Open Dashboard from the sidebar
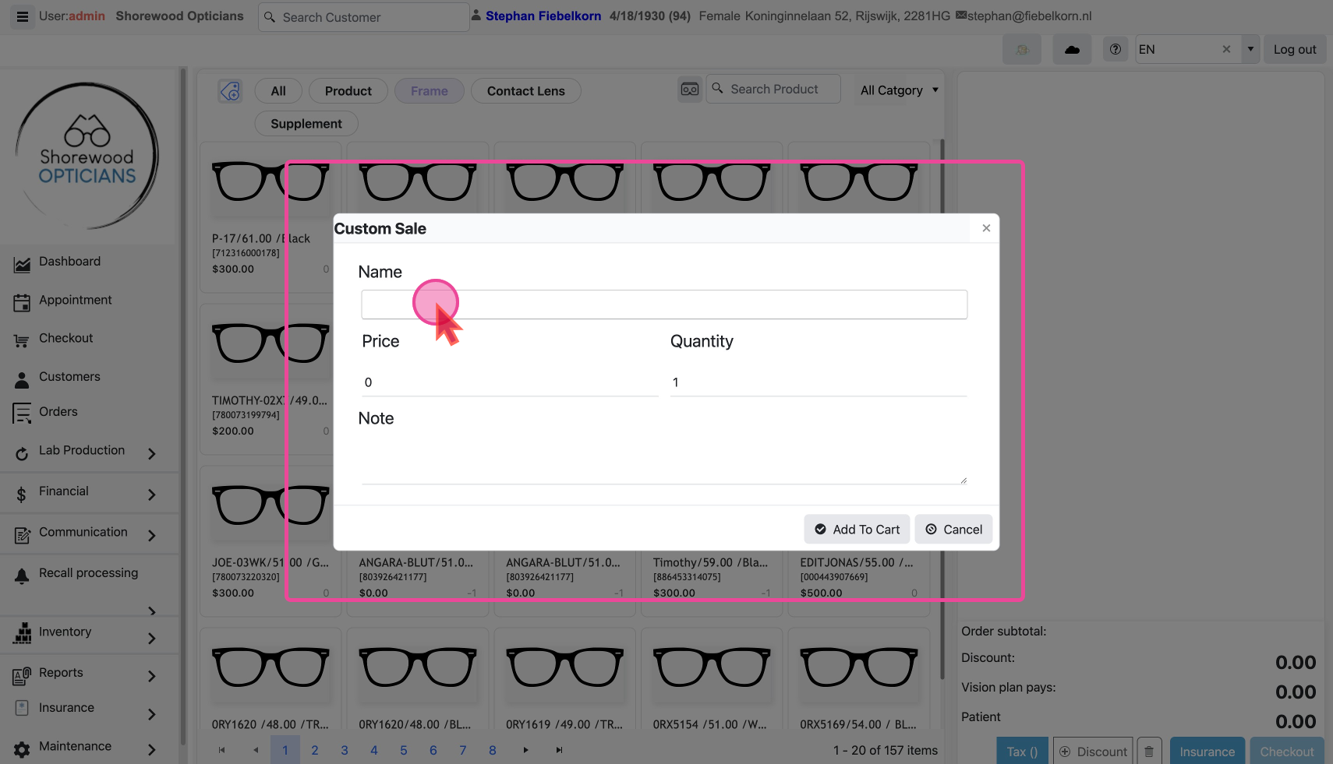 69,262
